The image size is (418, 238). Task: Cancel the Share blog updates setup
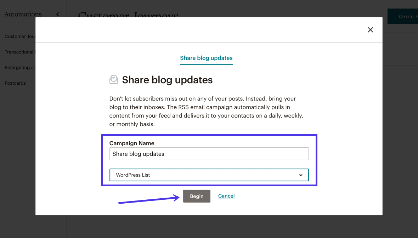(226, 196)
